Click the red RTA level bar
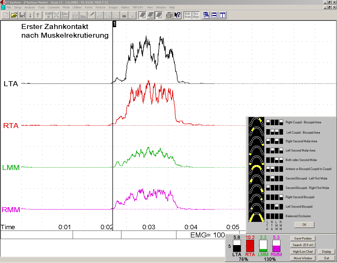 [x=250, y=246]
